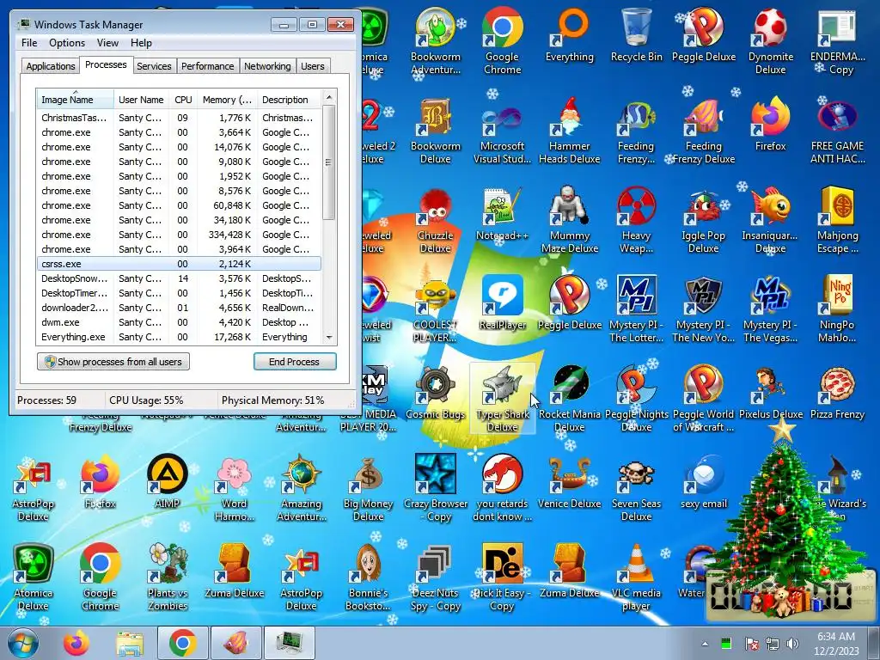Open Windows Explorer from the taskbar

pyautogui.click(x=130, y=643)
